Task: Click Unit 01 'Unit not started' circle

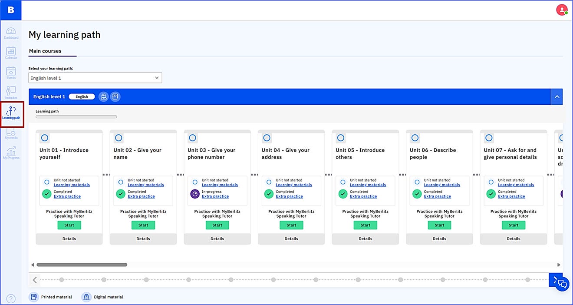Action: point(47,182)
